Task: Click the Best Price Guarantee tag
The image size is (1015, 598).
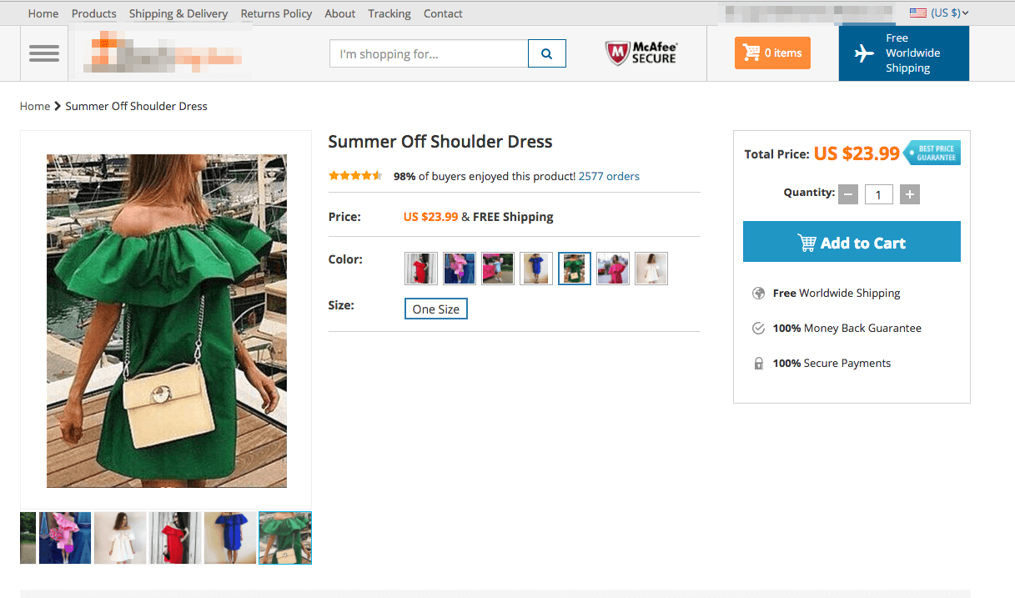Action: click(x=932, y=153)
